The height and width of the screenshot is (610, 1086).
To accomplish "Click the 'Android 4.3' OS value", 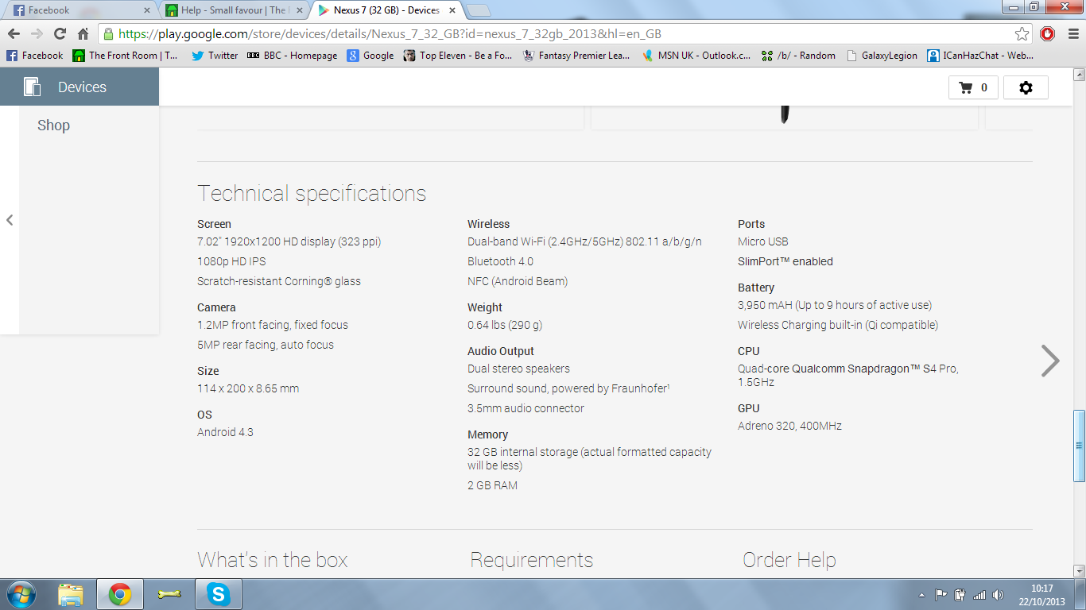I will tap(225, 432).
